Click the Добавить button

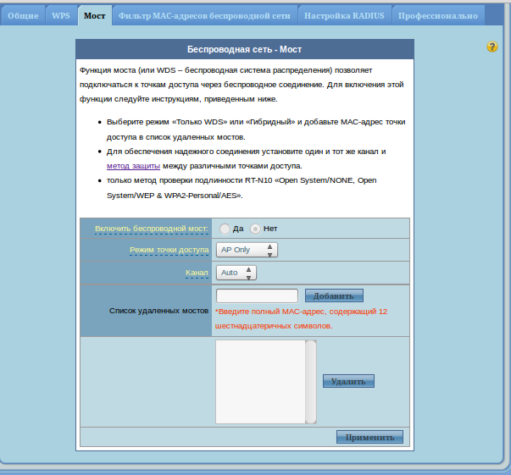334,295
